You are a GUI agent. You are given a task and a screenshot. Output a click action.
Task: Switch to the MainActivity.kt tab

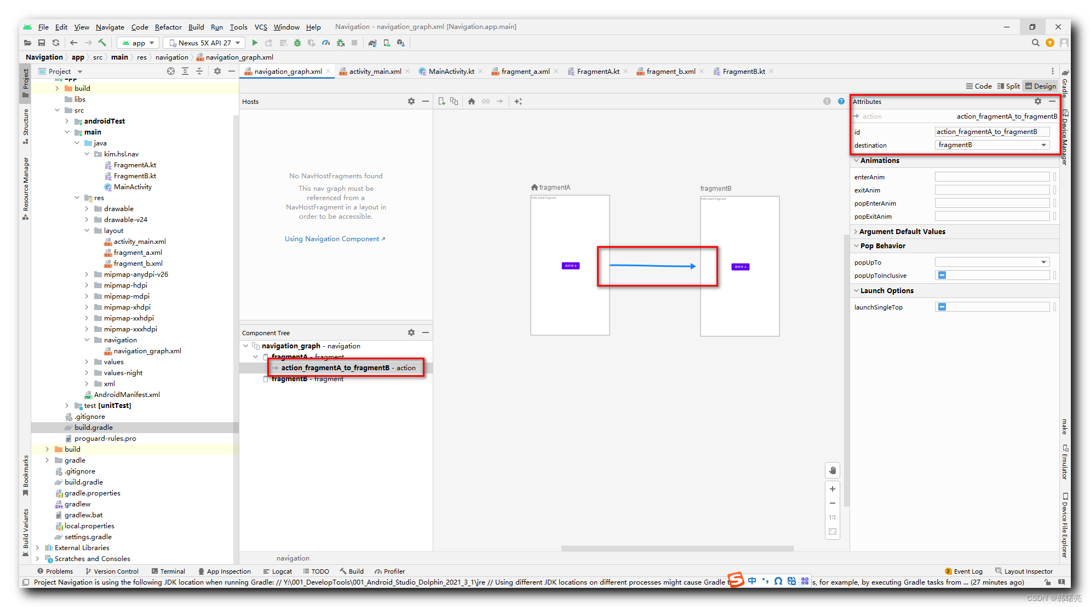click(451, 71)
